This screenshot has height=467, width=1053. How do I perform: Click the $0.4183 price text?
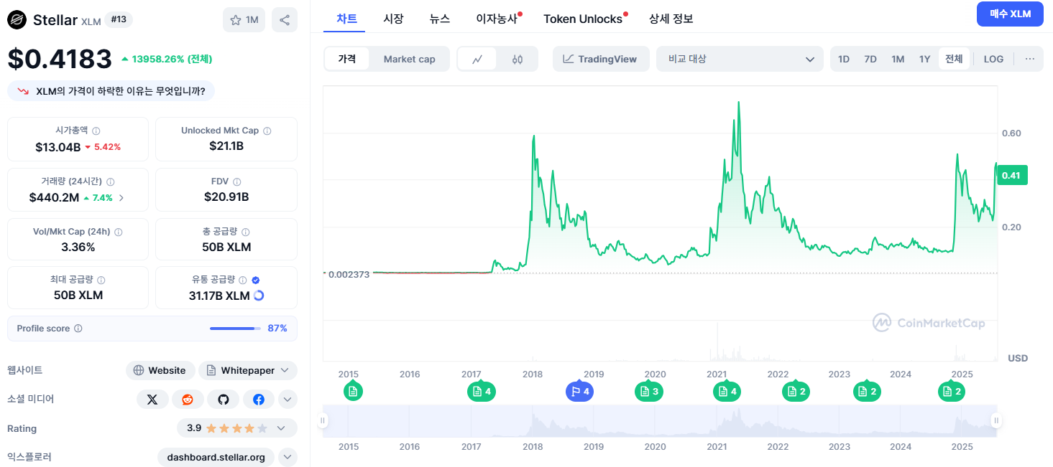(x=60, y=59)
